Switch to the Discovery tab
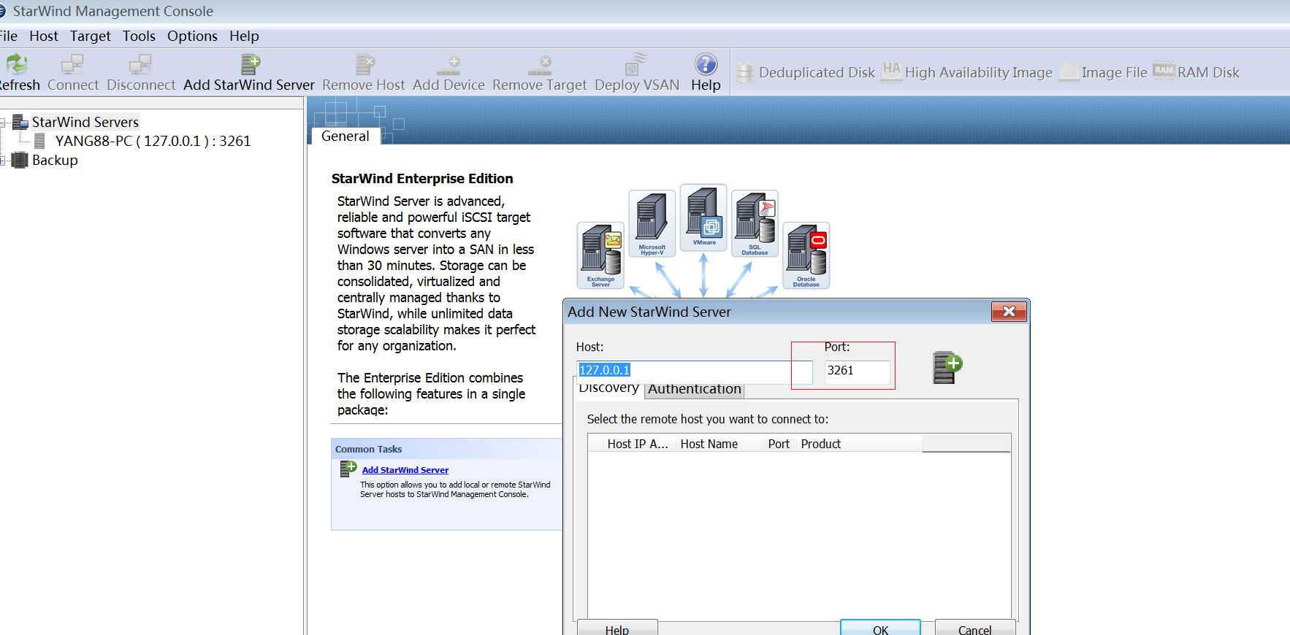1290x635 pixels. 608,388
